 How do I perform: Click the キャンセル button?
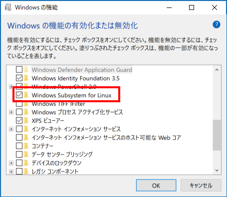[x=201, y=185]
